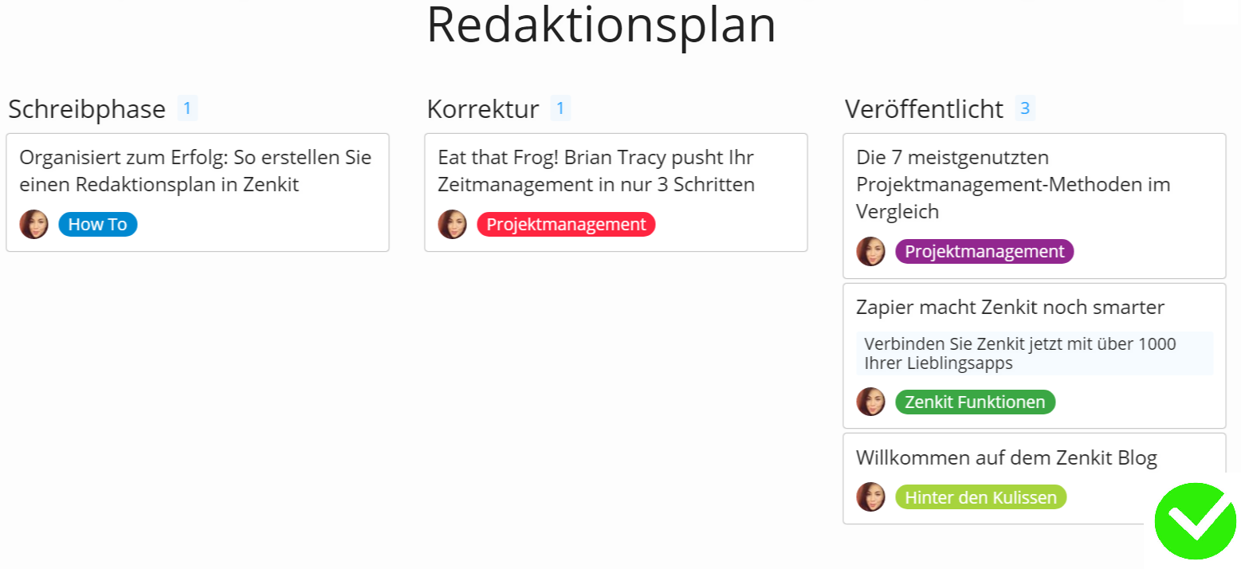This screenshot has height=569, width=1241.
Task: Open the Zapier macht Zenkit noch smarter card
Action: pyautogui.click(x=1035, y=355)
